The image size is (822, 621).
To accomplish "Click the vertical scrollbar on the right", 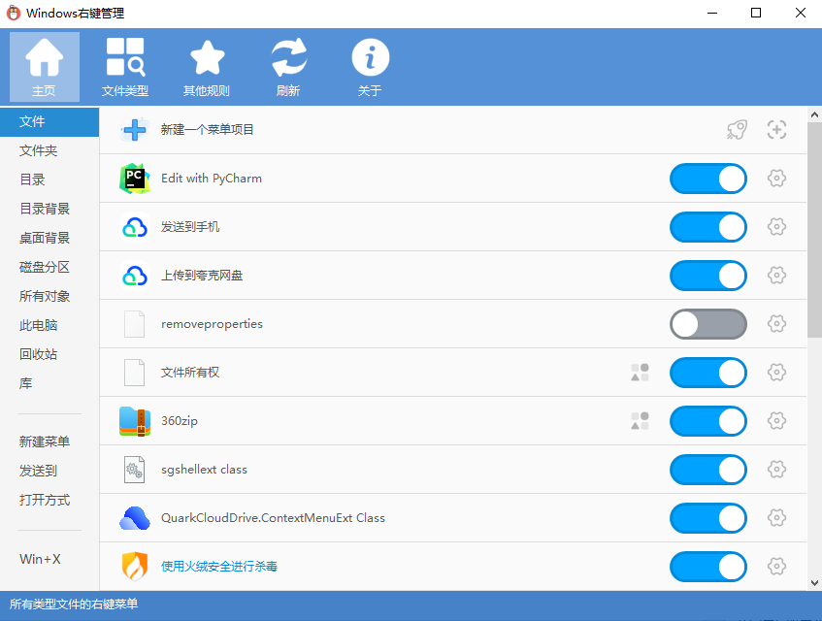I will click(x=814, y=233).
